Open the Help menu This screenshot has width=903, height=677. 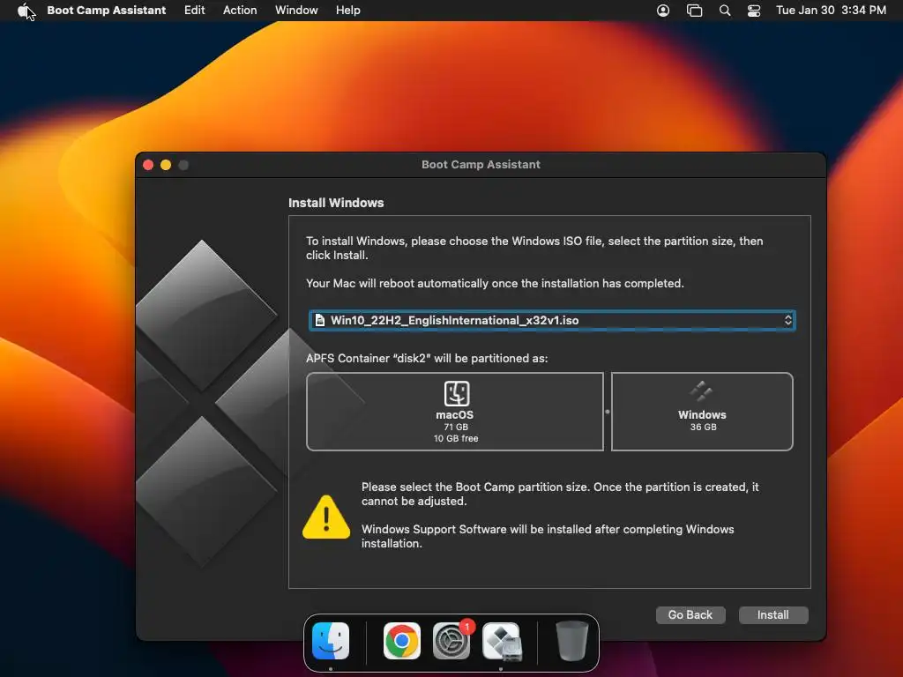tap(347, 10)
